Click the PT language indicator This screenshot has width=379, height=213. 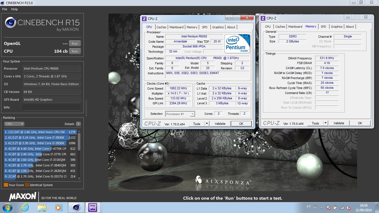(x=309, y=207)
